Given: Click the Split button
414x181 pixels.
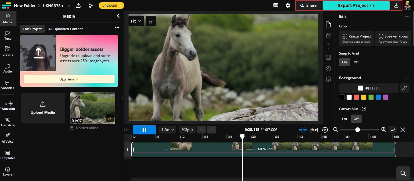Looking at the screenshot, I should (x=187, y=130).
